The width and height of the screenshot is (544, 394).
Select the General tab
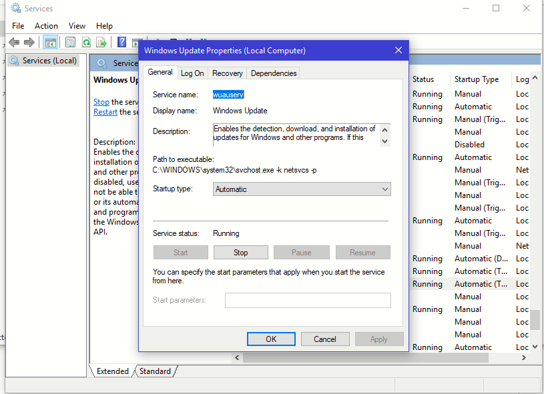tap(160, 72)
